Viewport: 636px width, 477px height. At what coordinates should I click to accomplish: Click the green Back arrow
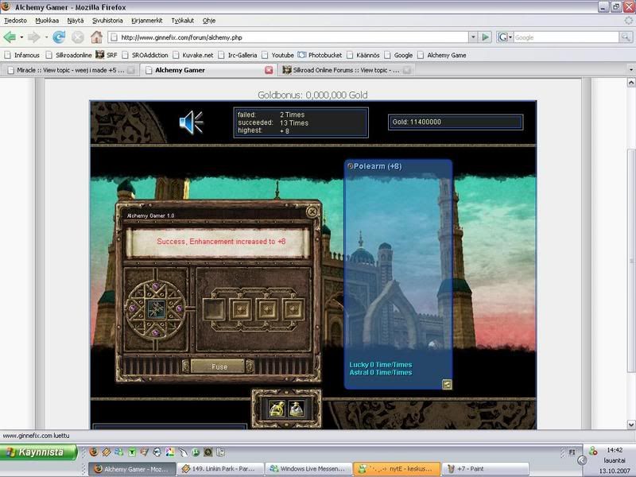pyautogui.click(x=10, y=37)
